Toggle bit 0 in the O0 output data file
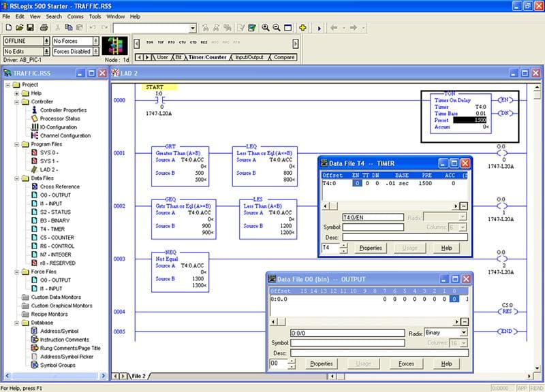545x392 pixels. click(x=454, y=299)
